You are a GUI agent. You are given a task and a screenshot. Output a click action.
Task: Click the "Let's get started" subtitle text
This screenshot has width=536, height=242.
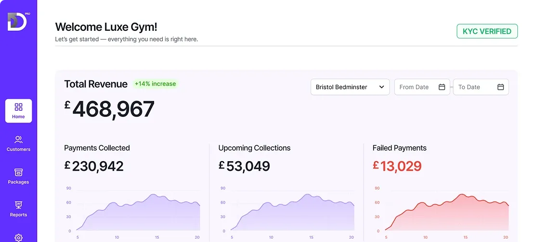tap(127, 39)
